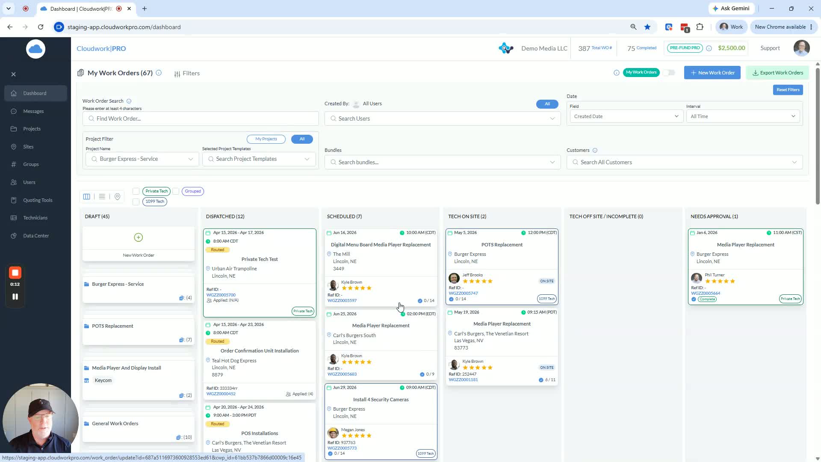Screen dimensions: 821x462
Task: Select All in Project Filter
Action: pos(302,139)
